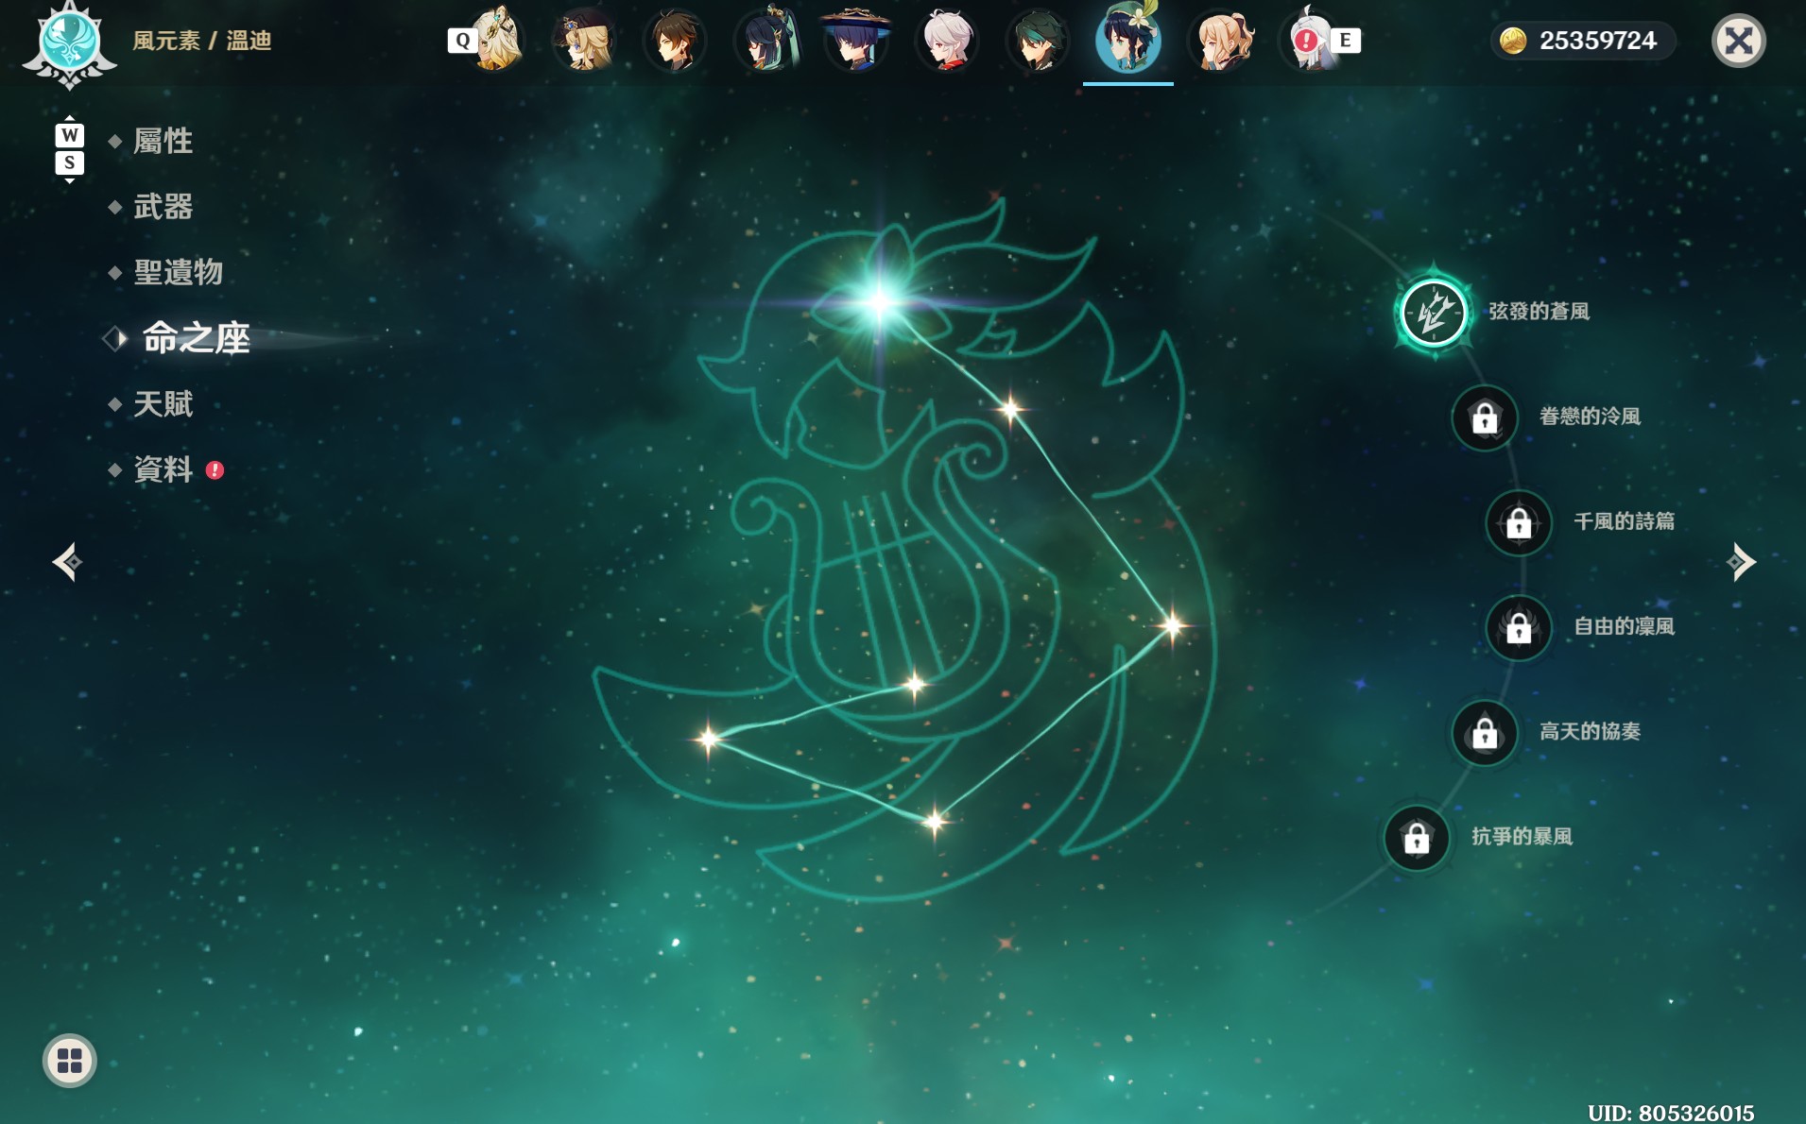Click the 抗爭的暴風 label
Screen dimensions: 1806x1124
[x=1522, y=836]
